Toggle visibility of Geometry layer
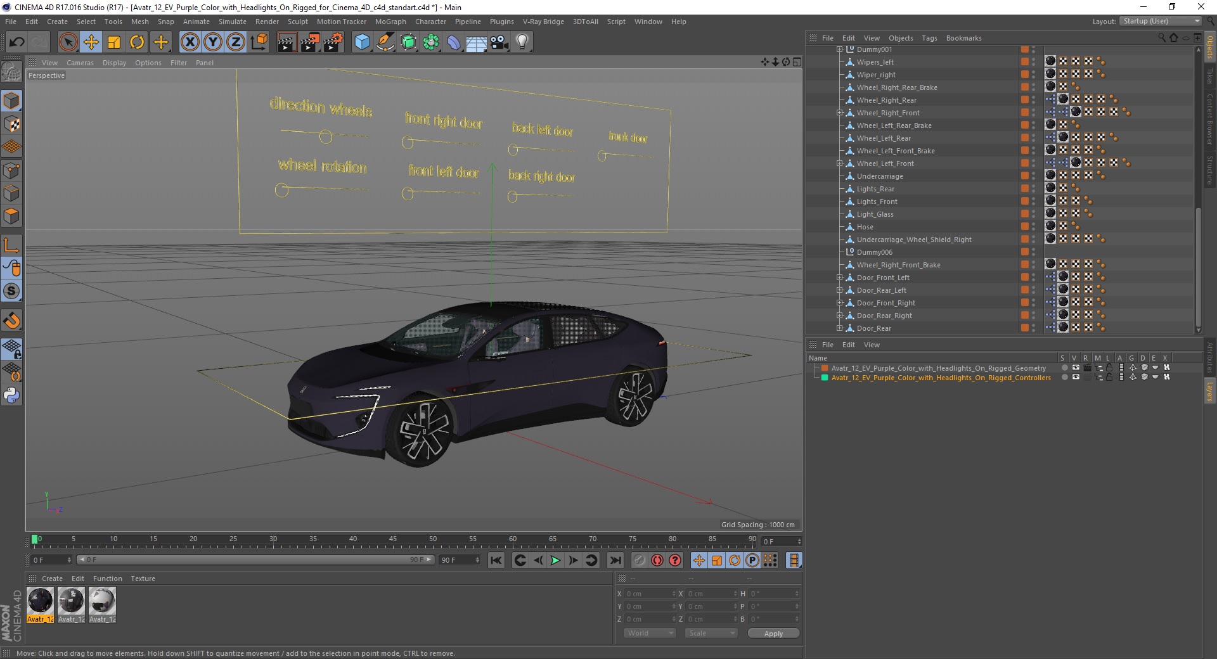The image size is (1217, 659). [1076, 368]
